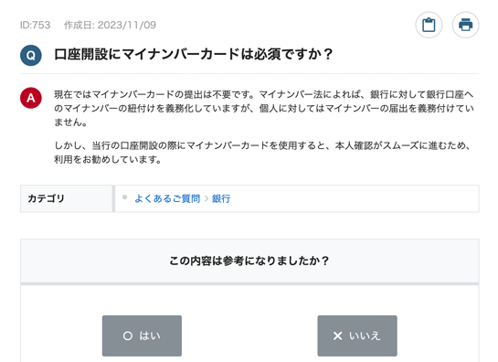Click the X icon on いいえ button
The image size is (498, 362).
(337, 335)
